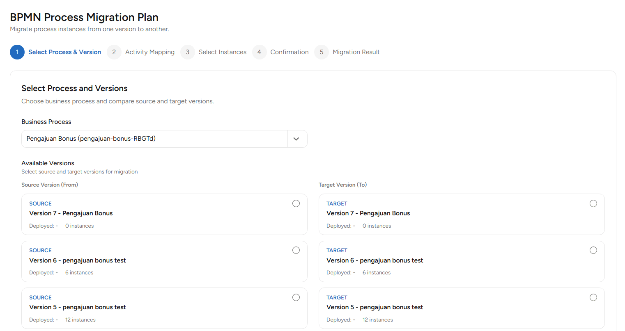Click the 'Target Version (To)' heading

tap(343, 185)
